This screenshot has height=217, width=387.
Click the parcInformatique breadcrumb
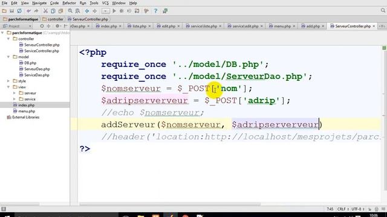click(21, 19)
